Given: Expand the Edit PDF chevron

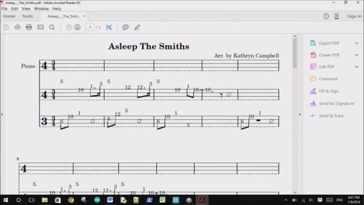Looking at the screenshot, I should pyautogui.click(x=357, y=67).
